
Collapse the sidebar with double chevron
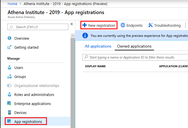point(72,24)
